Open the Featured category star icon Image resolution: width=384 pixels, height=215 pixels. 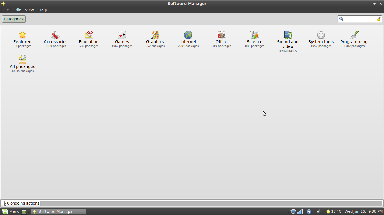22,35
